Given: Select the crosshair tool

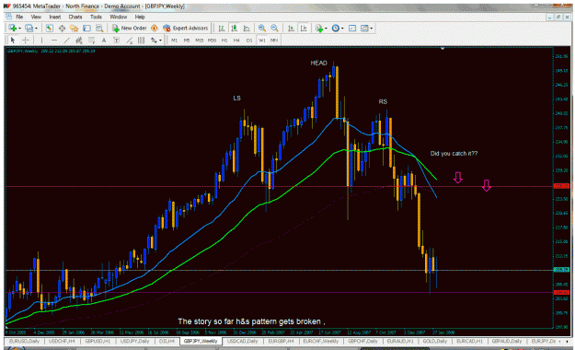Looking at the screenshot, I should pyautogui.click(x=26, y=40).
